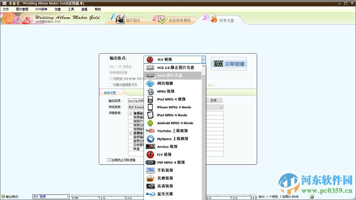Pick the Archos video icon

click(x=150, y=147)
